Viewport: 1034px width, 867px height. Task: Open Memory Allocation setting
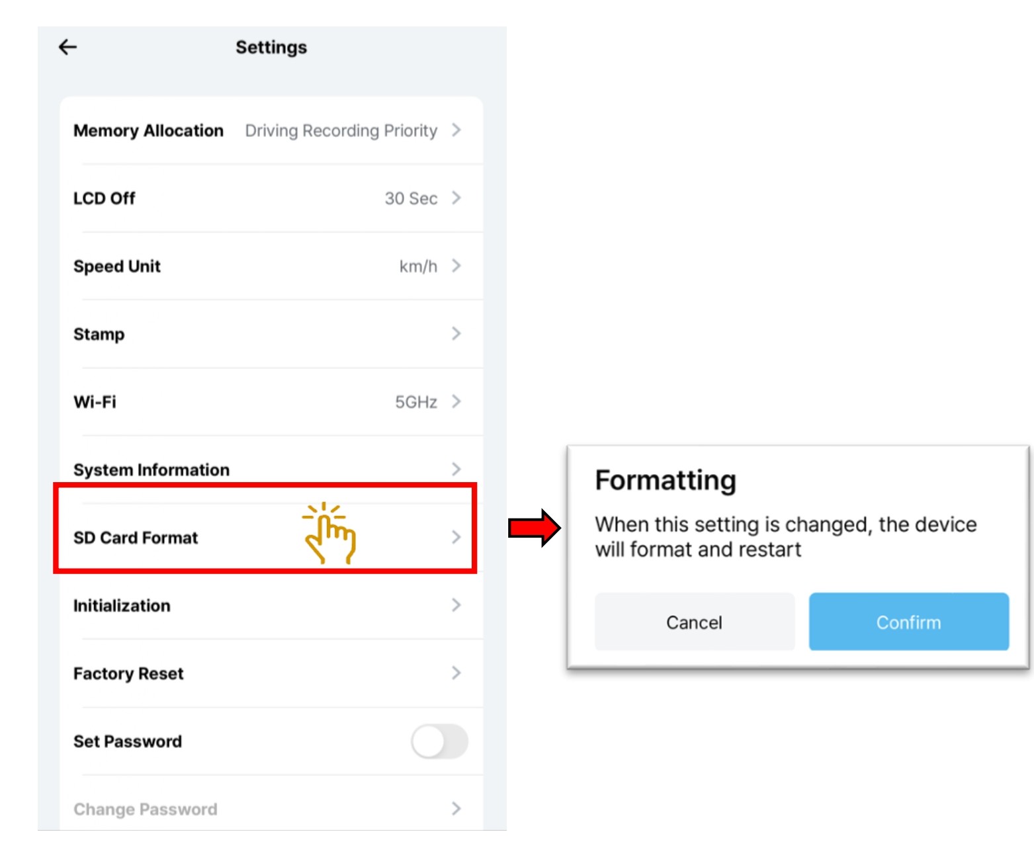[148, 131]
